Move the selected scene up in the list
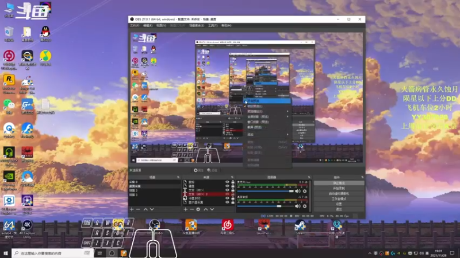This screenshot has height=258, width=460. click(145, 209)
